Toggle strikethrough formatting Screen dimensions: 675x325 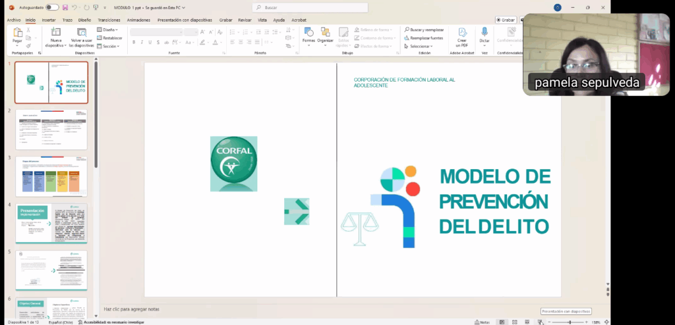click(x=166, y=42)
